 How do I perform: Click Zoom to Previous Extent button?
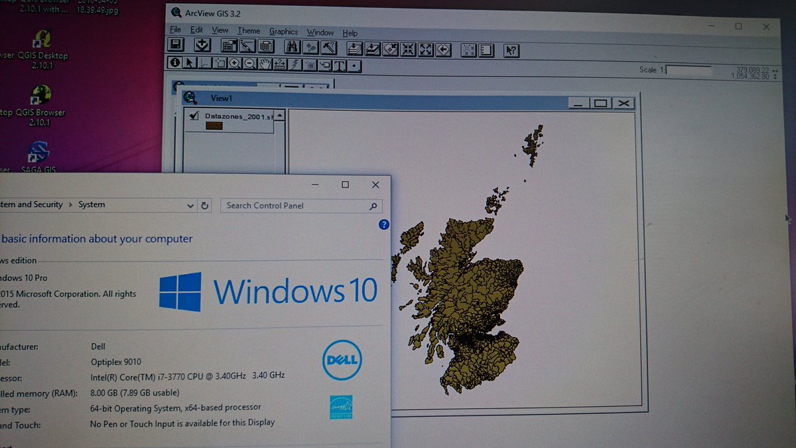coord(444,50)
